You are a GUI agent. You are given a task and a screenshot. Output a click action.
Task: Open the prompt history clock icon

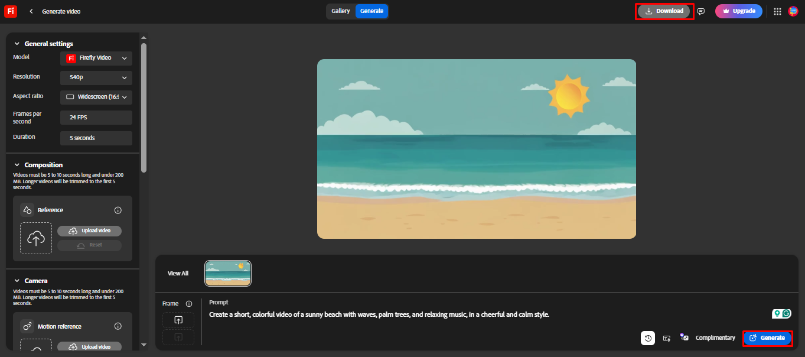[648, 337]
